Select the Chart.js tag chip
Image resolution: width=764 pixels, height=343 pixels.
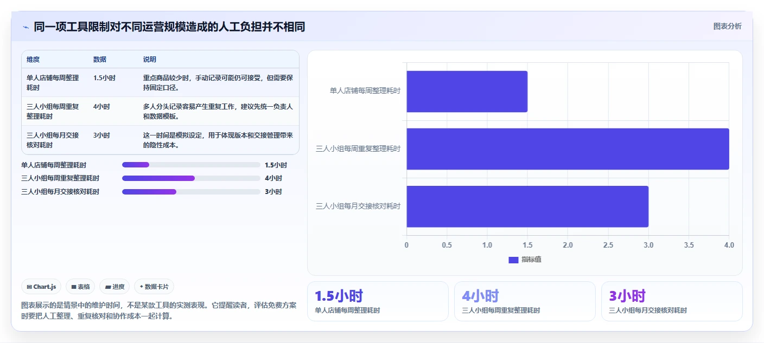coord(41,287)
